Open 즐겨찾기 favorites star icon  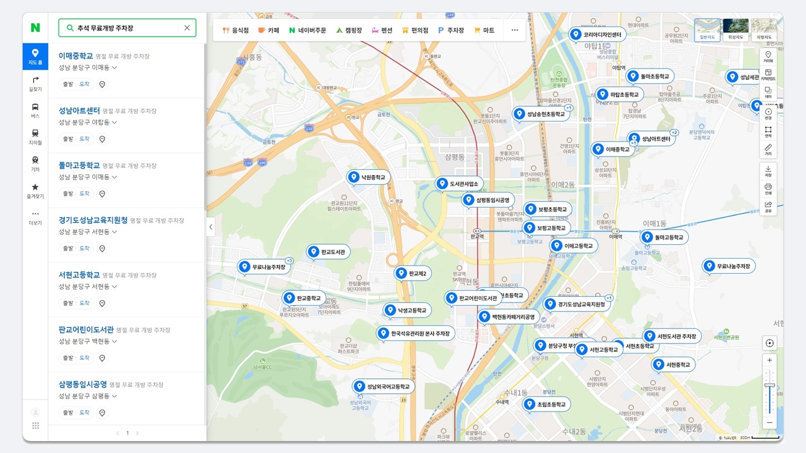pos(35,190)
